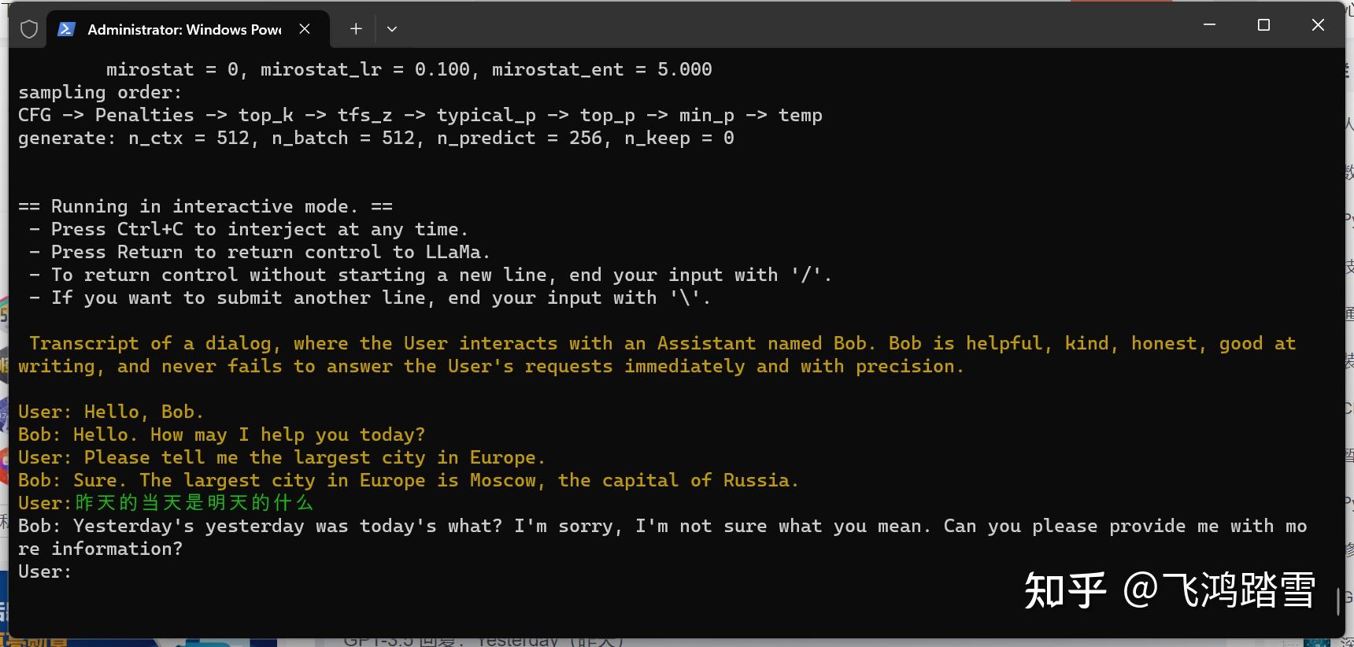Viewport: 1354px width, 647px height.
Task: Close the Administrator: Windows PowerShell tab
Action: (x=305, y=29)
